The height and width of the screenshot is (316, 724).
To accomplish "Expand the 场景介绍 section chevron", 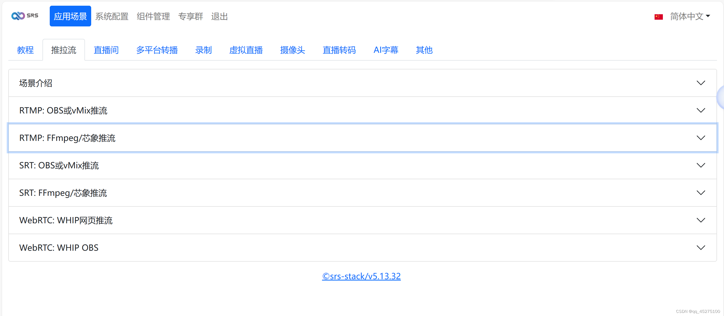I will (x=701, y=83).
